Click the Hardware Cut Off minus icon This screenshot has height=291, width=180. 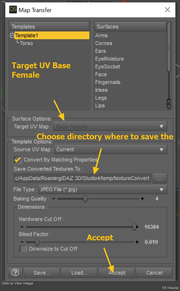click(22, 227)
